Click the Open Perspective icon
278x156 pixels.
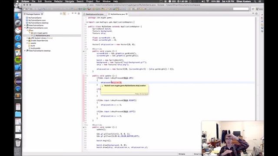[253, 9]
